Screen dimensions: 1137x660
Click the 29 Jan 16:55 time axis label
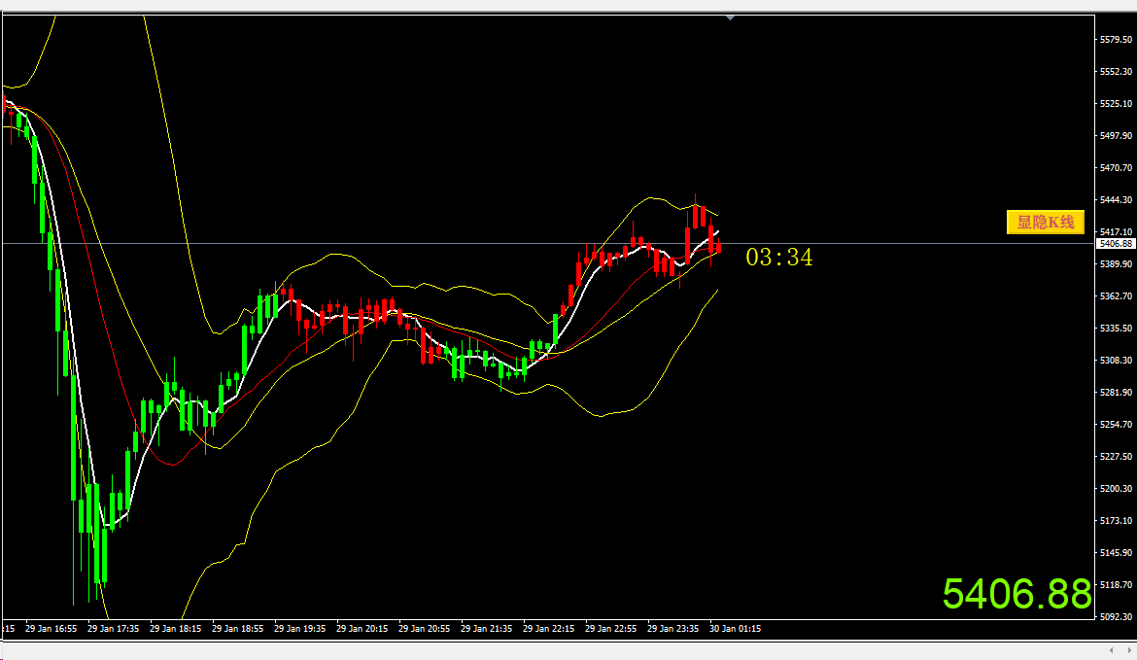pyautogui.click(x=51, y=629)
